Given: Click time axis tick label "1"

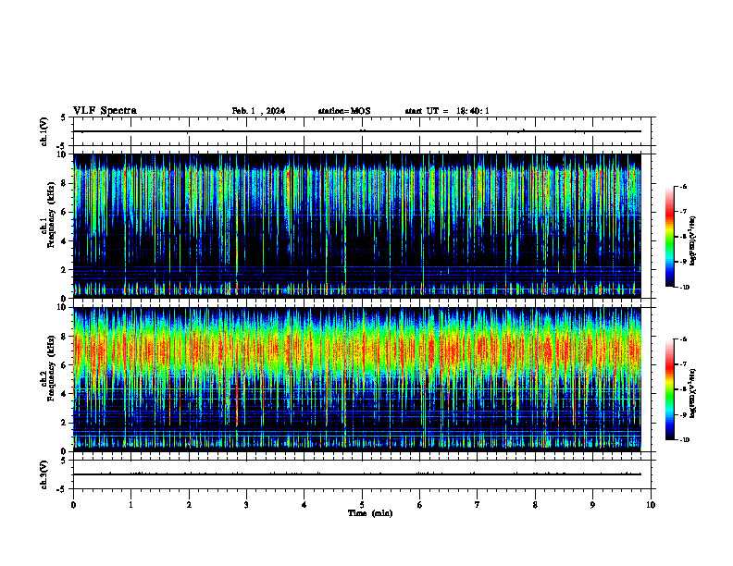Looking at the screenshot, I should (130, 505).
